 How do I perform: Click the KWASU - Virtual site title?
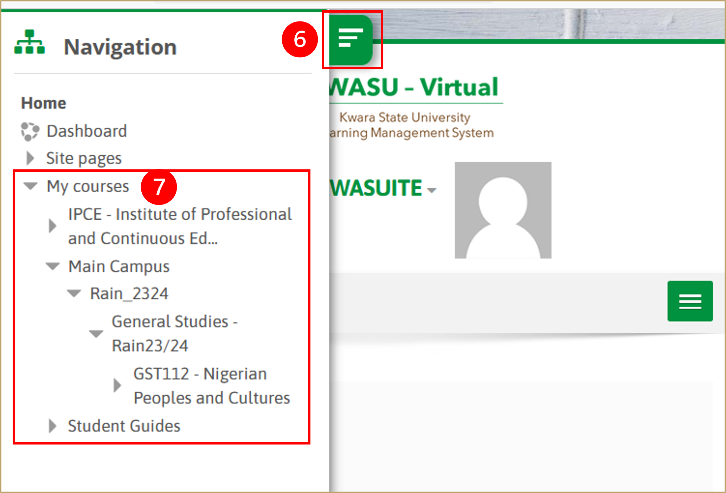tap(414, 87)
